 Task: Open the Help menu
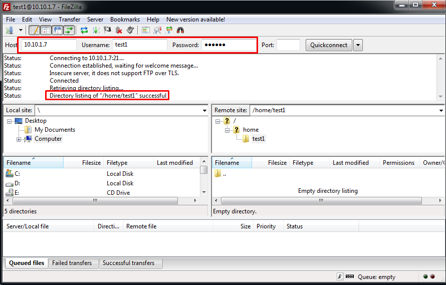pyautogui.click(x=153, y=20)
